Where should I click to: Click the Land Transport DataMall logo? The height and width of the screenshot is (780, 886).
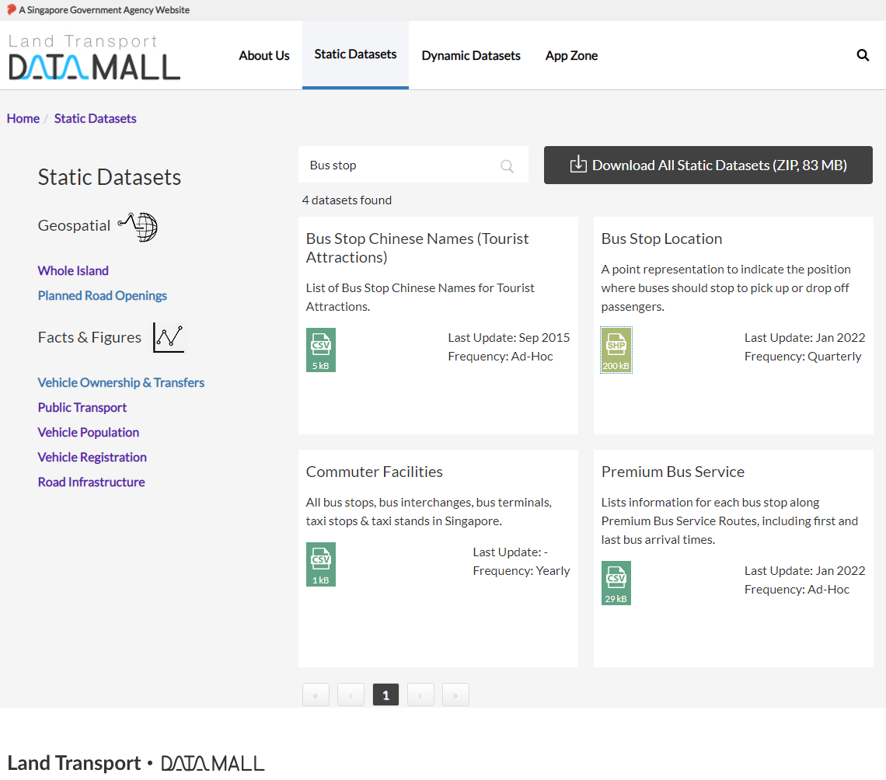click(94, 57)
